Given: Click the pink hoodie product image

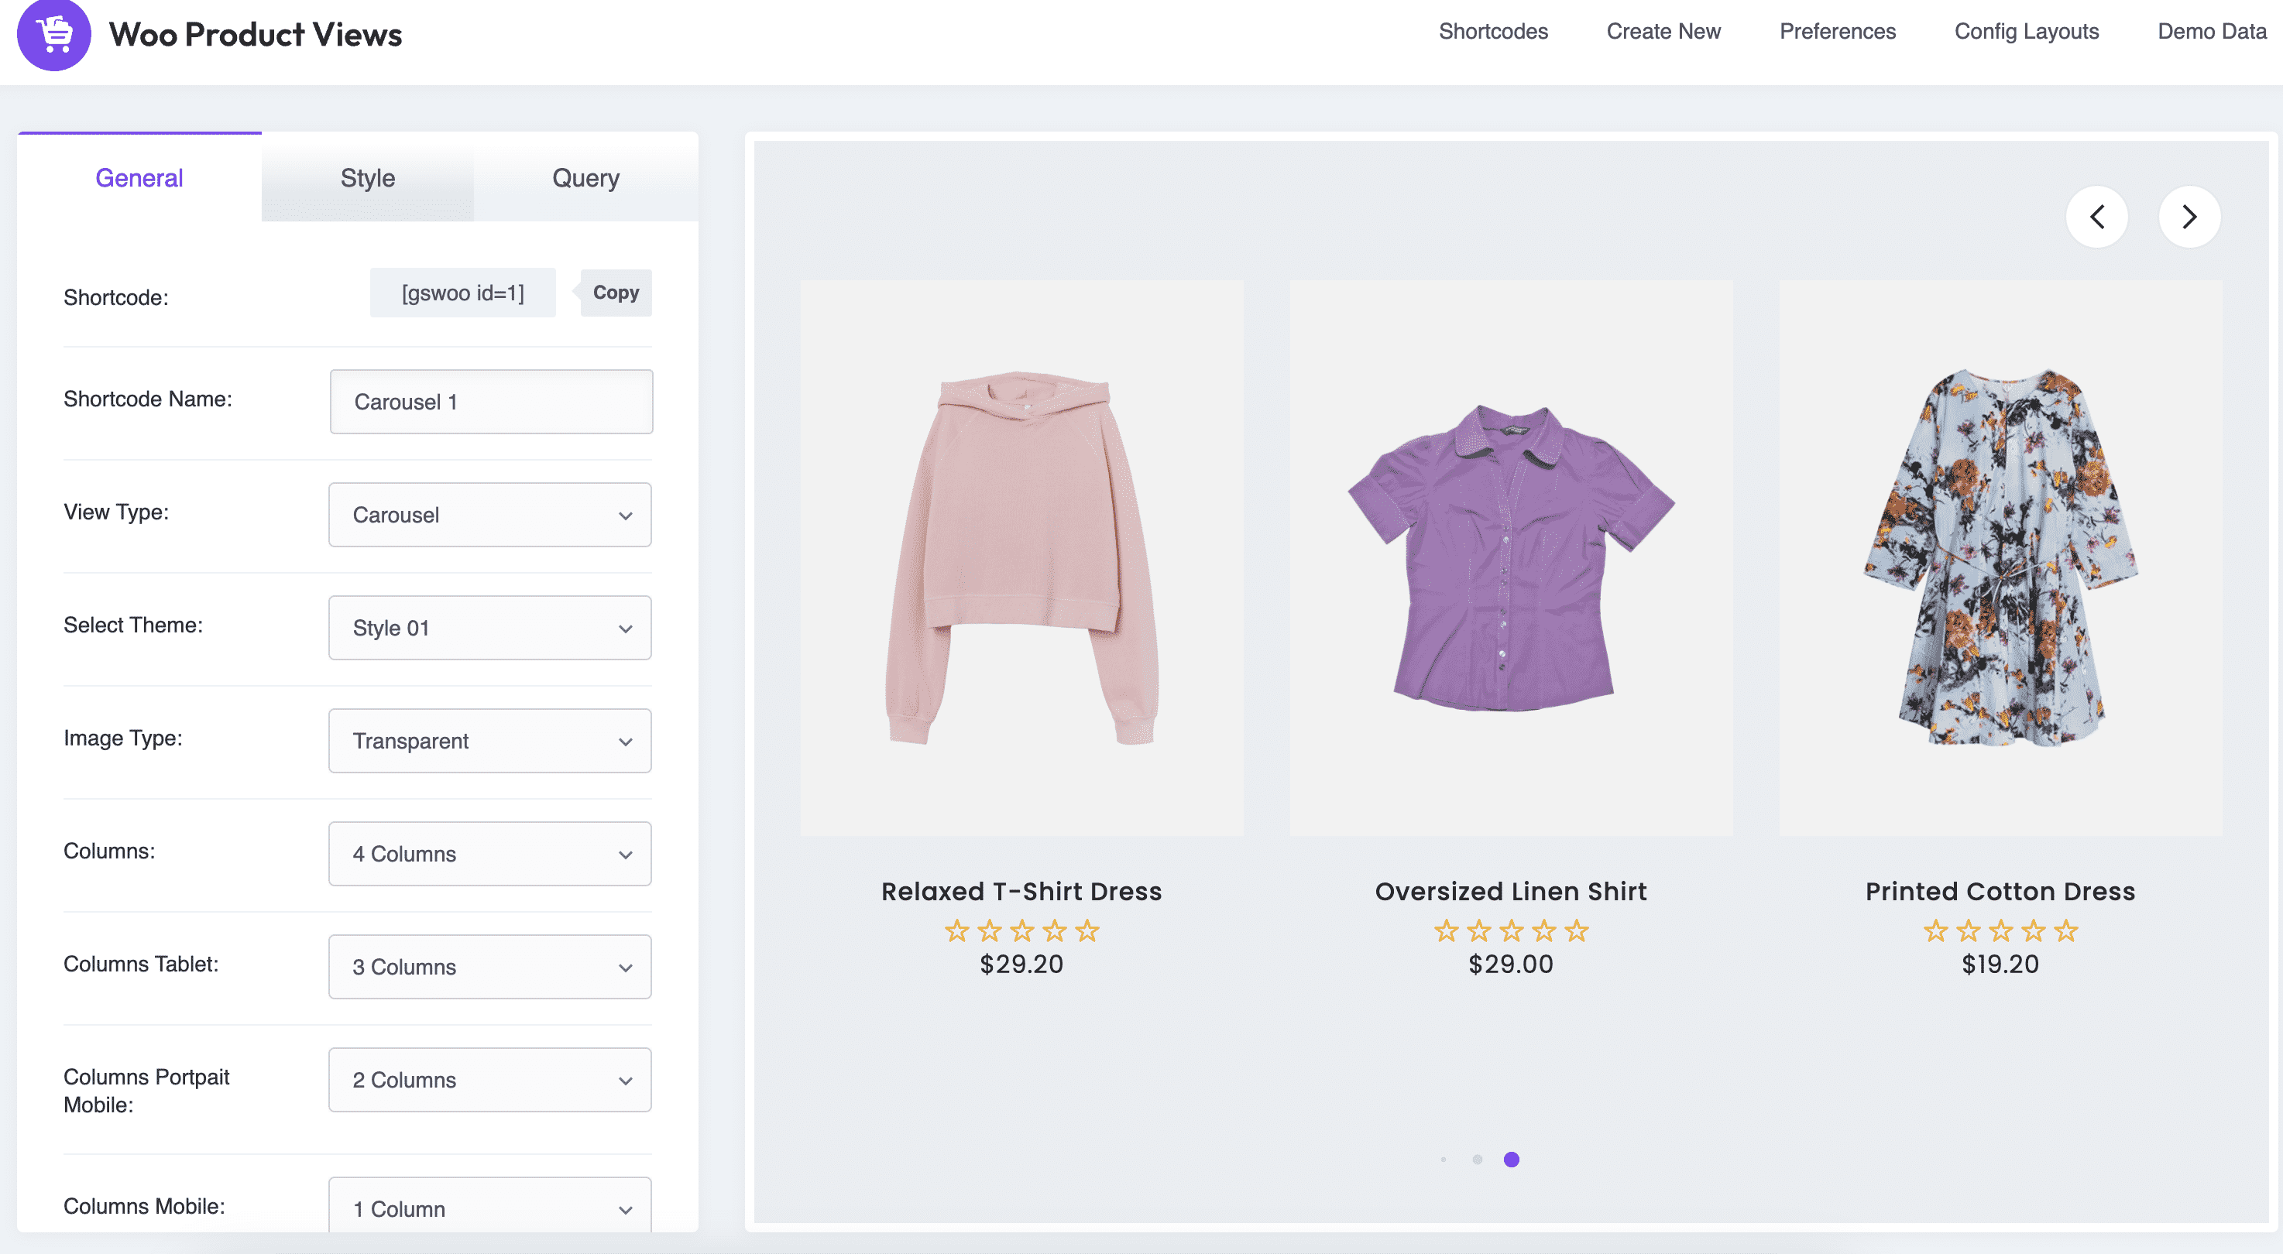Looking at the screenshot, I should 1022,558.
